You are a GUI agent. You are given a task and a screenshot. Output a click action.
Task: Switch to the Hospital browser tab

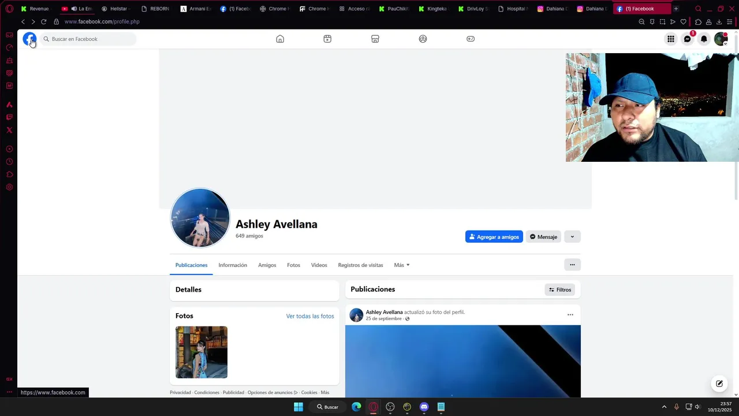click(513, 9)
